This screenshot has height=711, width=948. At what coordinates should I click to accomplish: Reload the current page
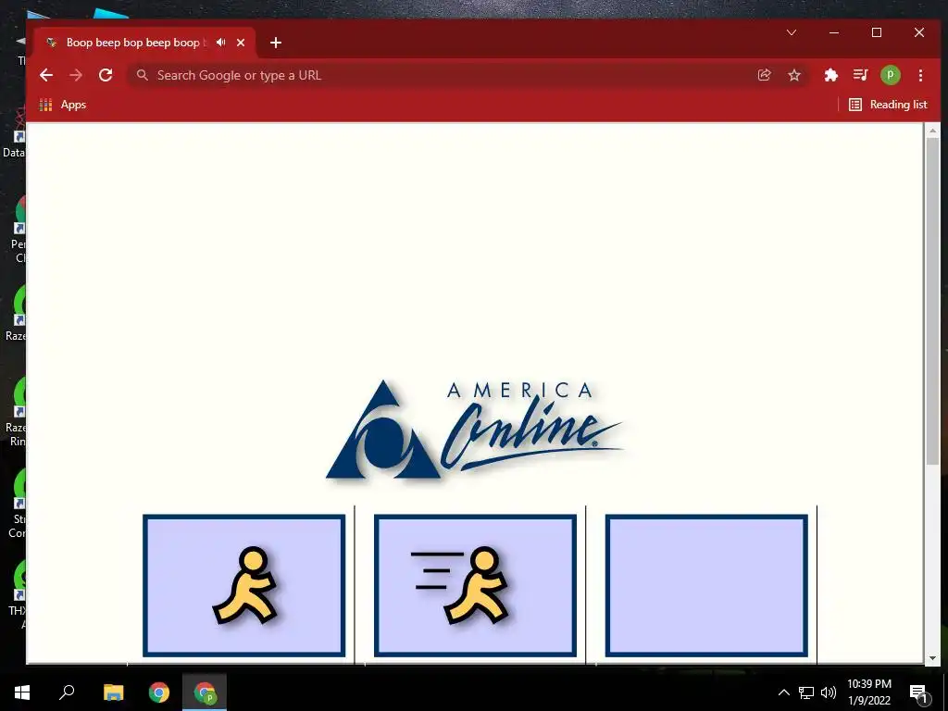[x=106, y=75]
